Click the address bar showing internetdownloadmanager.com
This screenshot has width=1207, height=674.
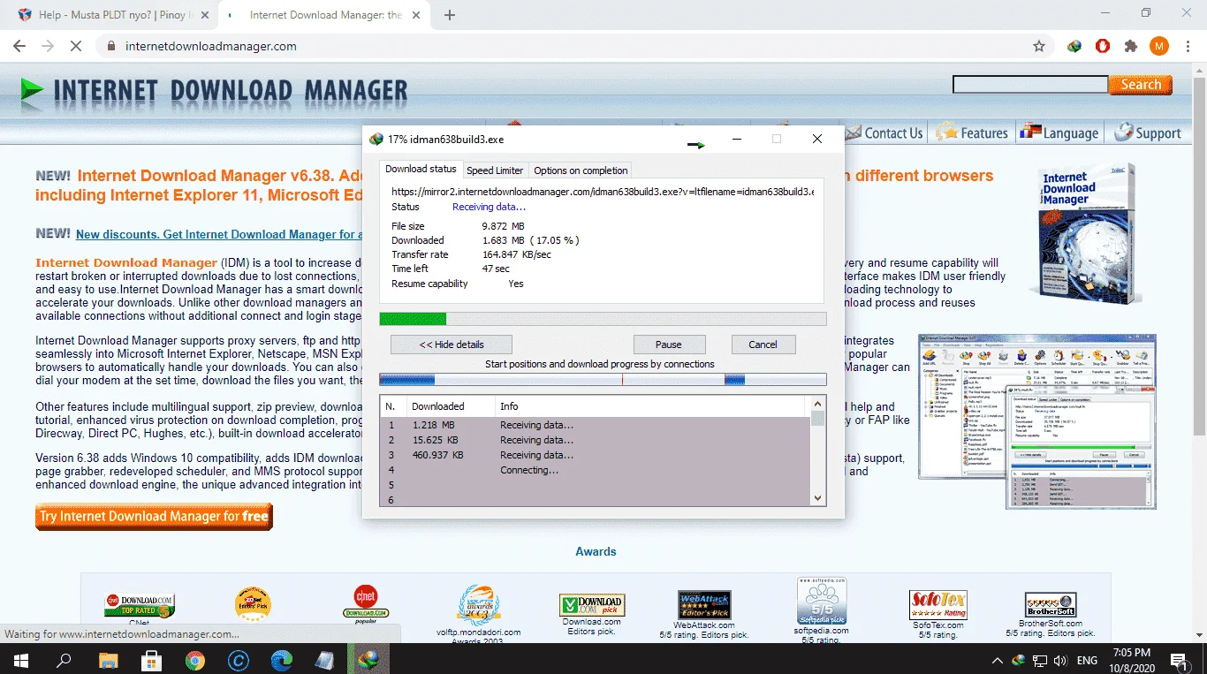coord(566,46)
